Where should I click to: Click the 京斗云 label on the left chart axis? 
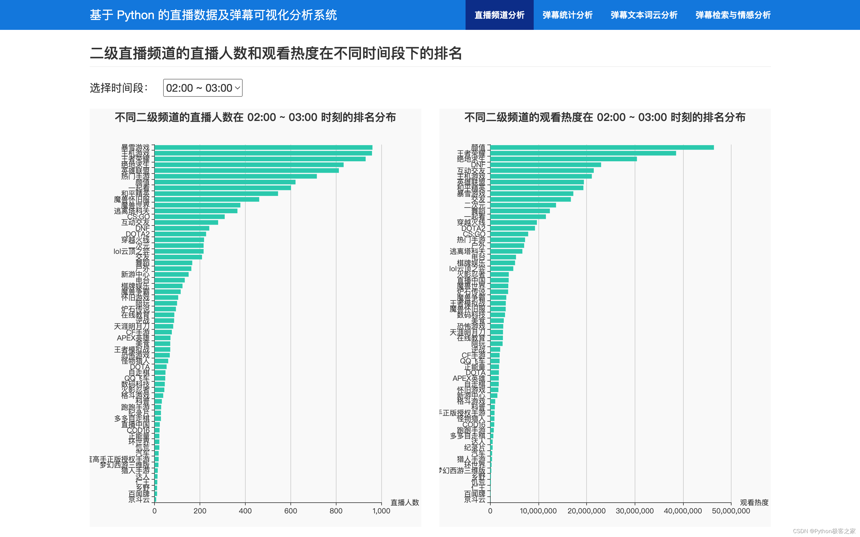(139, 500)
